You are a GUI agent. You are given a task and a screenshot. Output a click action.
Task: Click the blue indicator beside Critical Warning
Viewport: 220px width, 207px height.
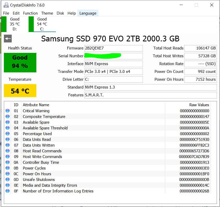point(8,111)
